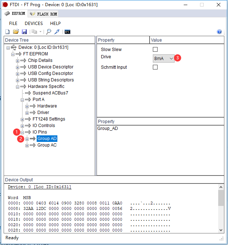
Task: Click the Value column header
Action: pyautogui.click(x=187, y=40)
